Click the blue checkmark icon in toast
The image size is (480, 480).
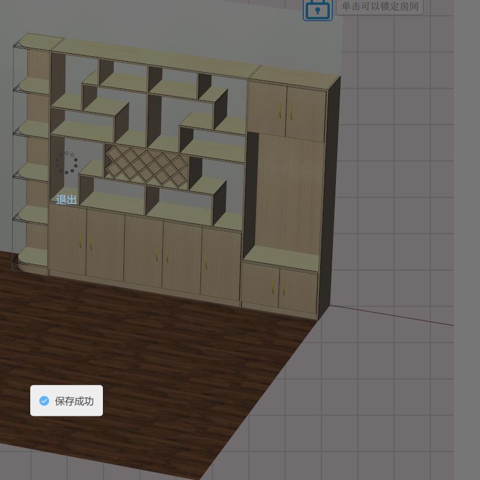coord(44,401)
